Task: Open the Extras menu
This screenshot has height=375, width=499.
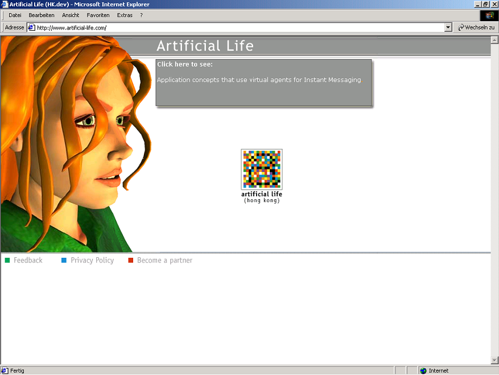Action: 125,15
